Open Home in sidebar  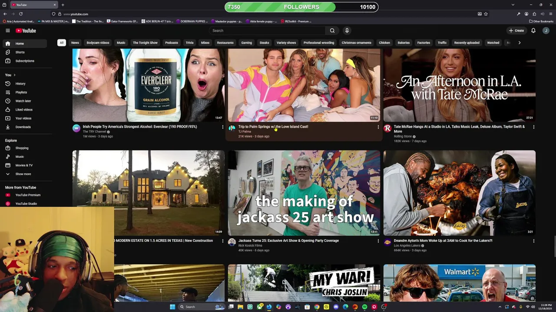click(24, 43)
